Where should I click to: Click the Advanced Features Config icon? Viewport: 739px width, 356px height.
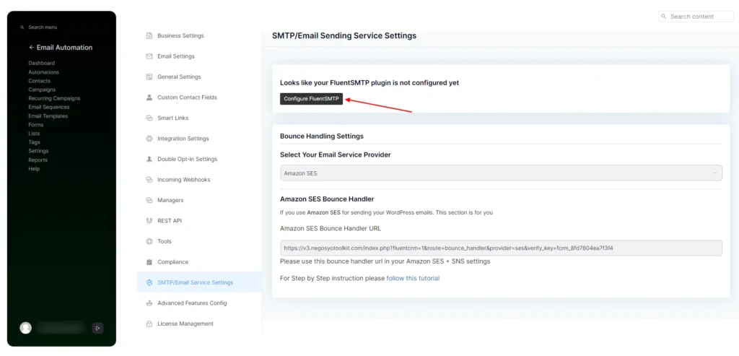[149, 303]
